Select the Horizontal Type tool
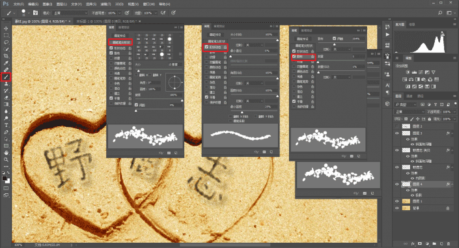 [6, 125]
